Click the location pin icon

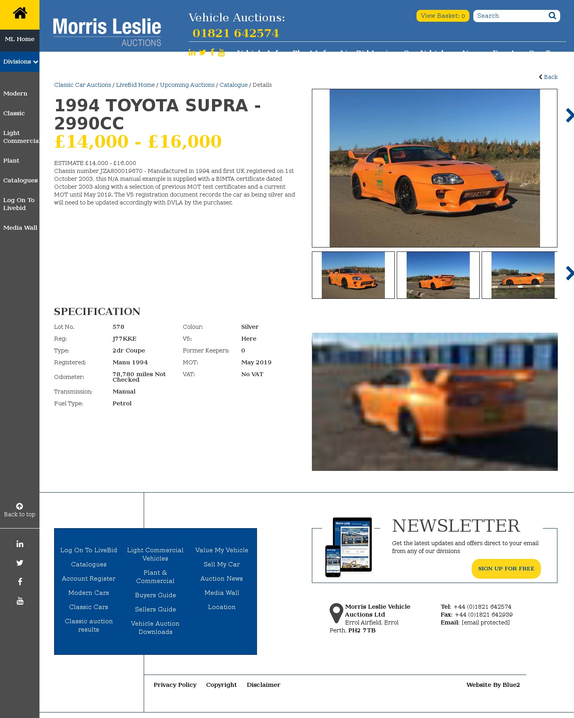pos(336,613)
